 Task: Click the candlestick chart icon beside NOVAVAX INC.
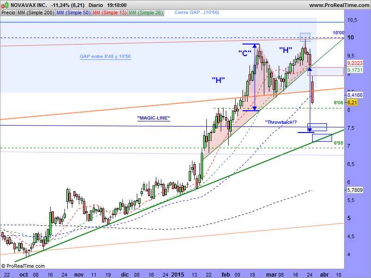(x=5, y=5)
